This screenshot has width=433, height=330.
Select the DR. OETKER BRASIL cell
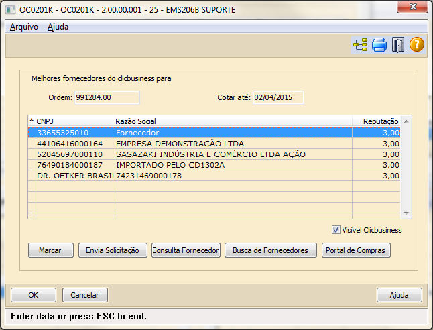click(x=75, y=176)
